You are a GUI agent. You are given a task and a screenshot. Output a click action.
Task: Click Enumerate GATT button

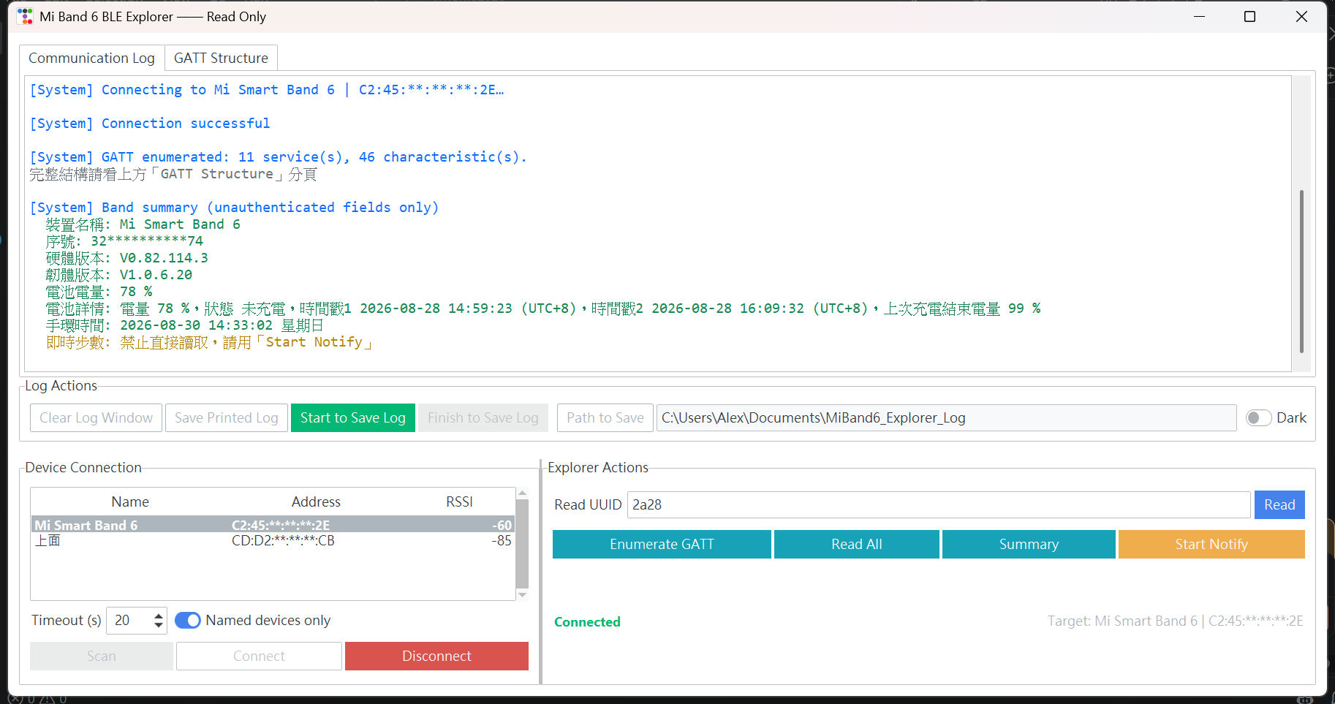point(662,544)
